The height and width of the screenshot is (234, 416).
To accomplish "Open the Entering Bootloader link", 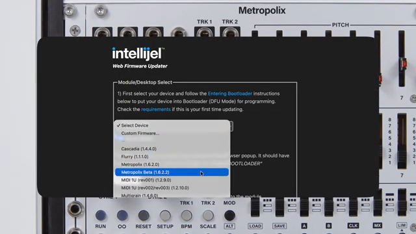I will 229,94.
